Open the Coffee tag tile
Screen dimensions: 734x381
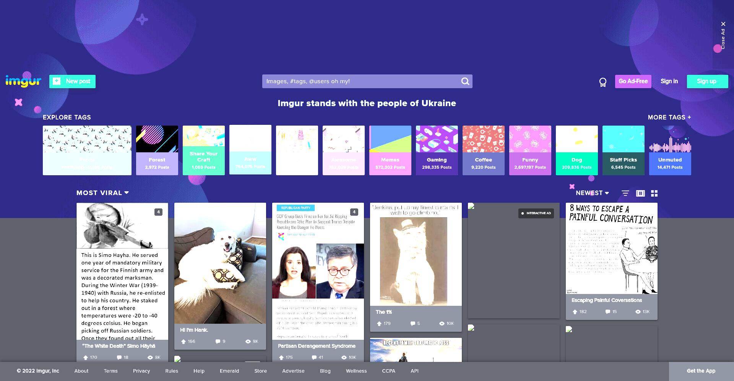(484, 150)
